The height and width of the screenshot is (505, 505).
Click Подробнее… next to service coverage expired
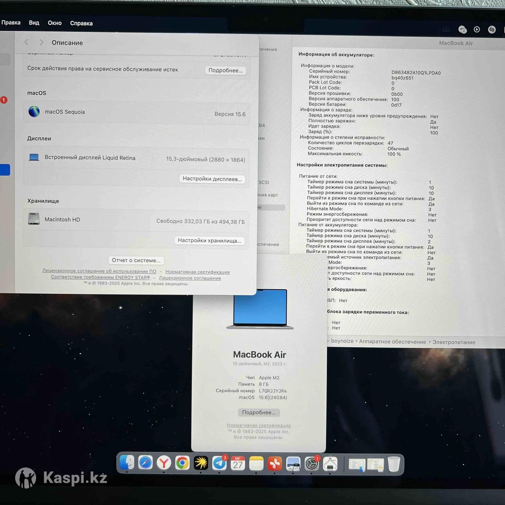226,70
